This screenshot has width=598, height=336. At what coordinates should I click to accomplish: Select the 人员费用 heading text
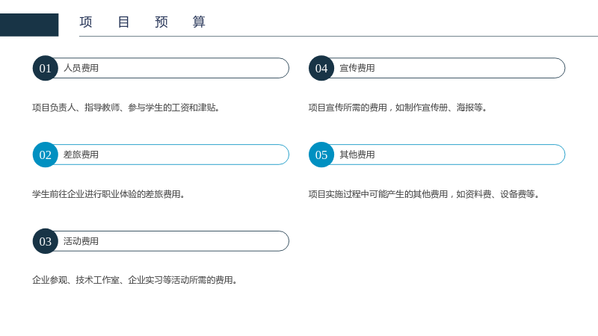pos(81,68)
